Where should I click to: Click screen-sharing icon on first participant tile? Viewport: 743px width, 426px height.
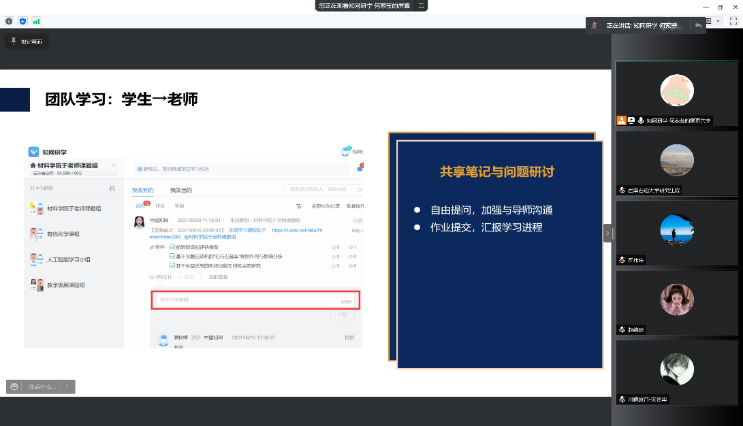coord(631,120)
